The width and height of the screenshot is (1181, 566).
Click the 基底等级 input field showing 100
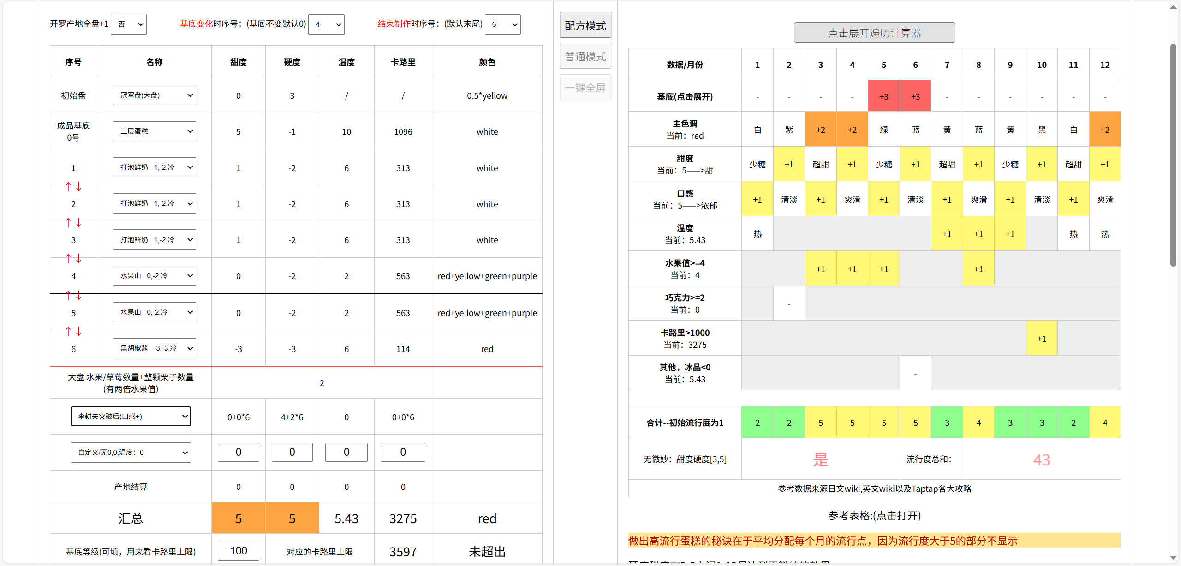coord(239,551)
